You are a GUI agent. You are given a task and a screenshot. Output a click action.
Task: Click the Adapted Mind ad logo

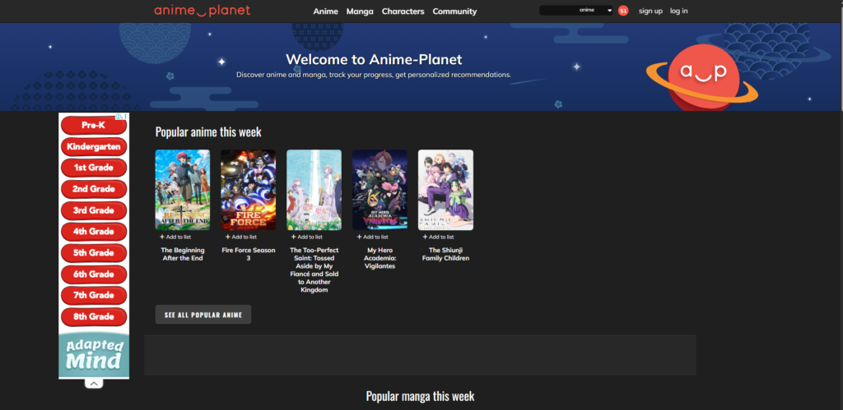coord(94,355)
